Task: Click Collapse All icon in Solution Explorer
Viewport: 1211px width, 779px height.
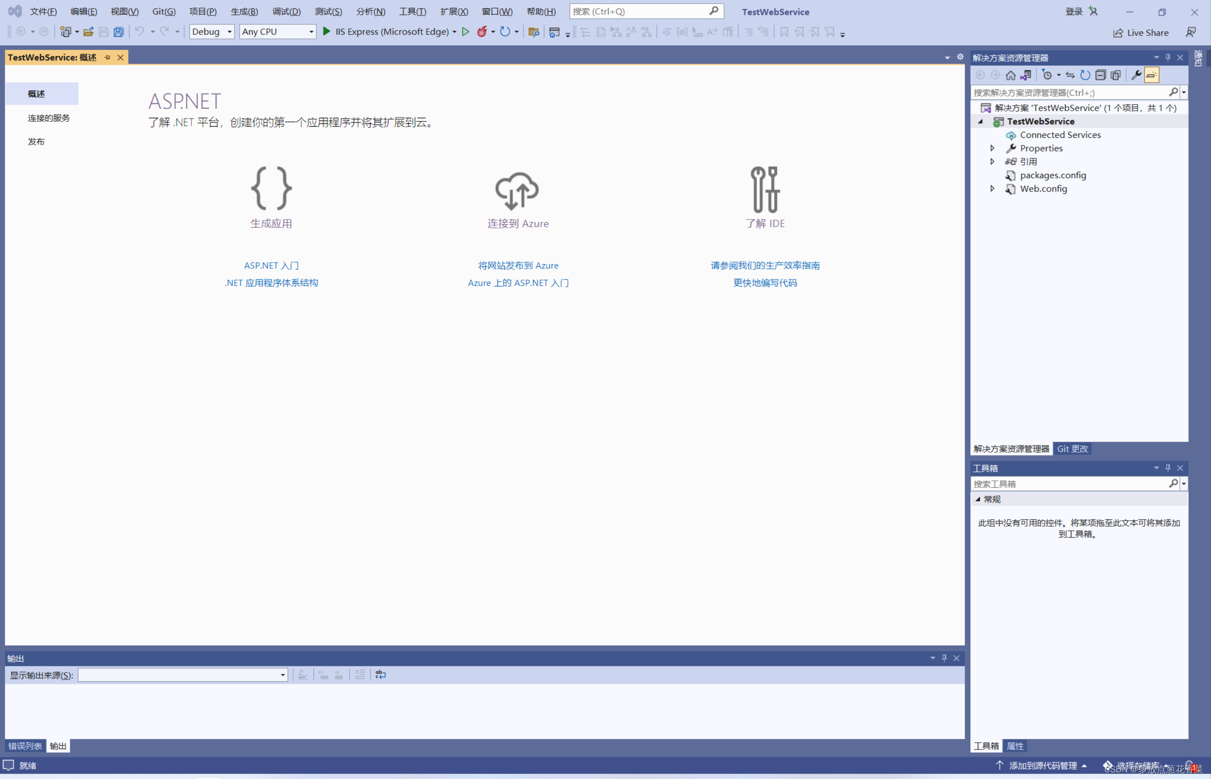Action: [1100, 75]
